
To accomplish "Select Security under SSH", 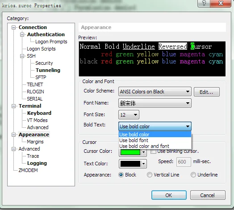I will pyautogui.click(x=44, y=63).
